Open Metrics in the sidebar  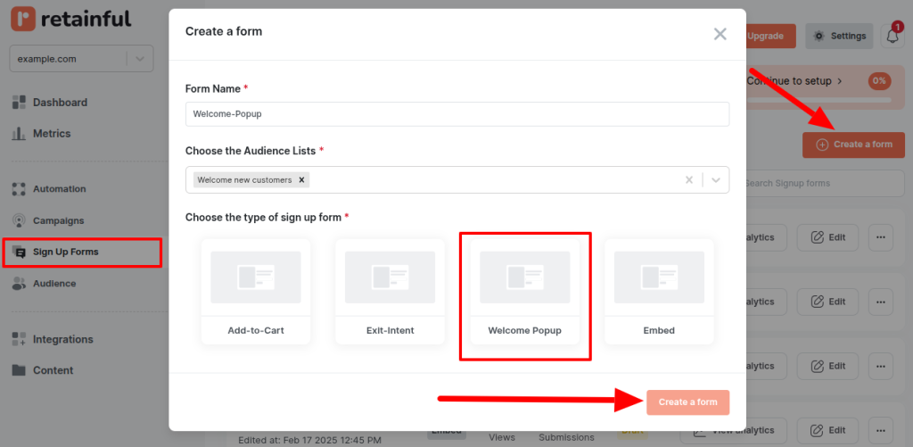point(51,134)
